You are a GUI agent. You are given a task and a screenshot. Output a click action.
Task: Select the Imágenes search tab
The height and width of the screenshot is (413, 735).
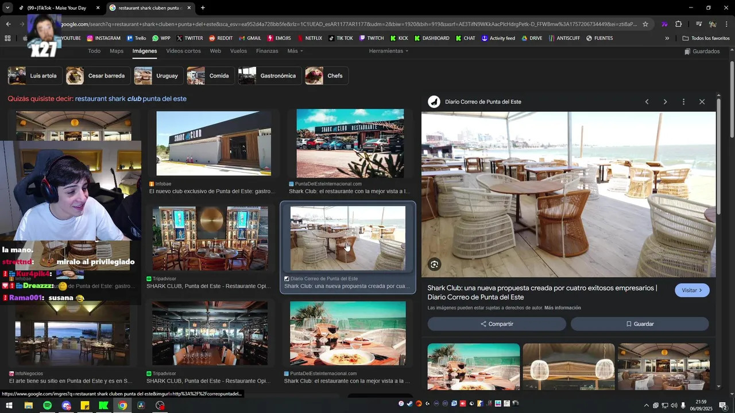click(x=145, y=51)
